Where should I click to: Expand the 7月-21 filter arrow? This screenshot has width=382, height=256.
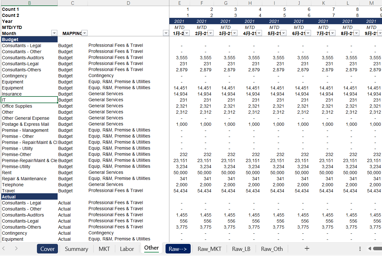click(332, 33)
